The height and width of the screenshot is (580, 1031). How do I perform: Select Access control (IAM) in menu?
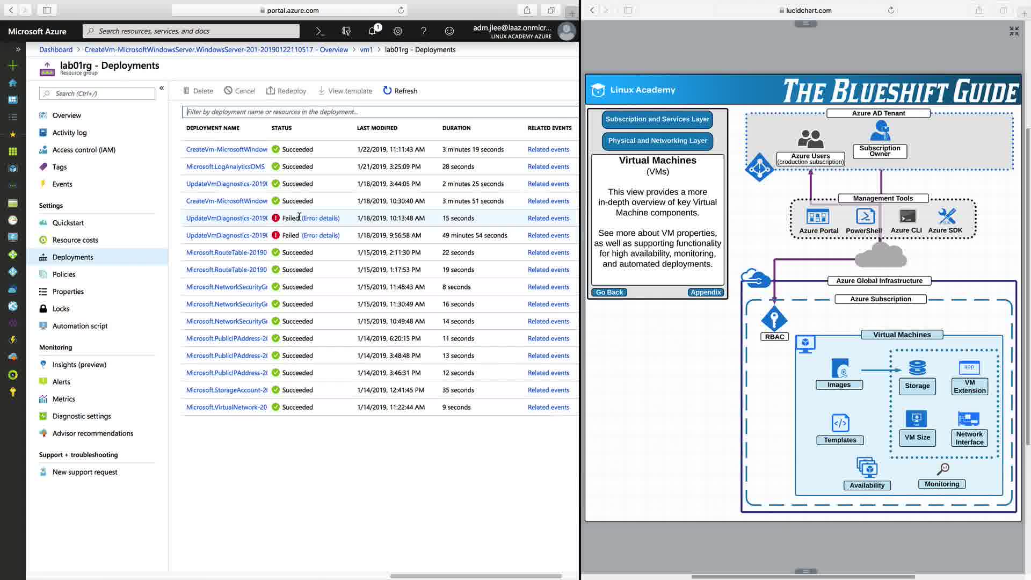(84, 150)
